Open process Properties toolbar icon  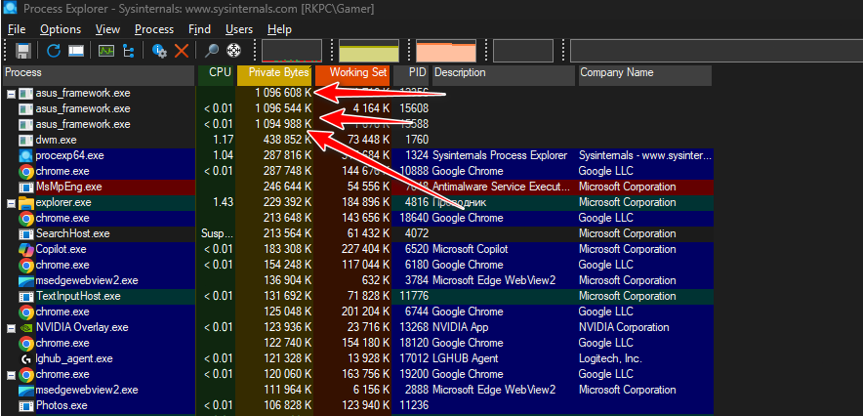click(159, 51)
